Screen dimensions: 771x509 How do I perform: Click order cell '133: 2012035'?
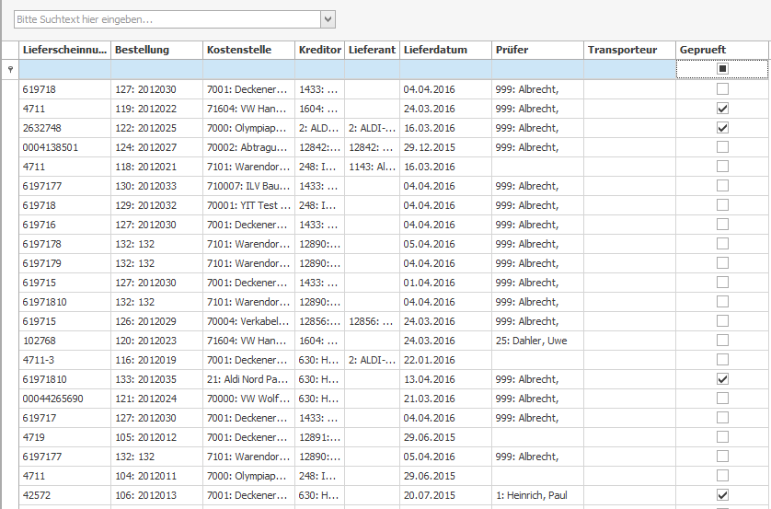[x=145, y=379]
